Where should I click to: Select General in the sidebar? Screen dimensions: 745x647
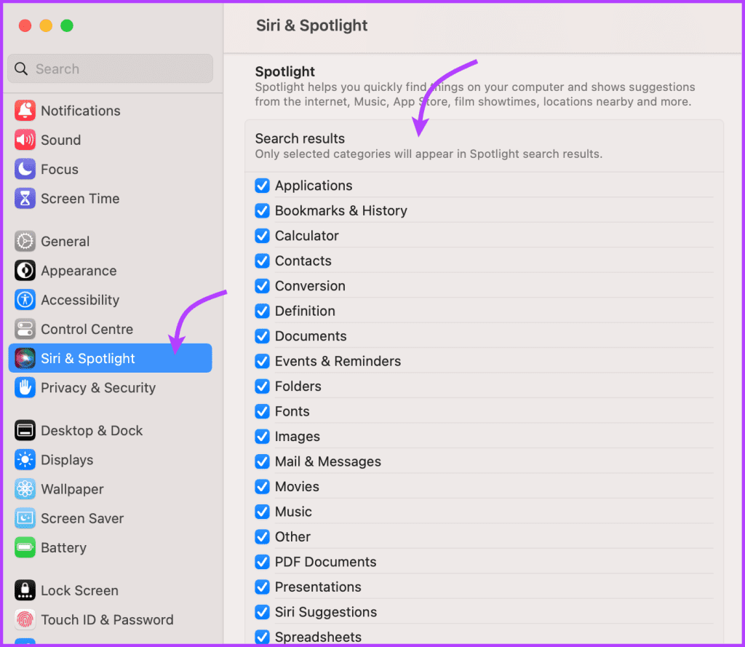pyautogui.click(x=111, y=242)
